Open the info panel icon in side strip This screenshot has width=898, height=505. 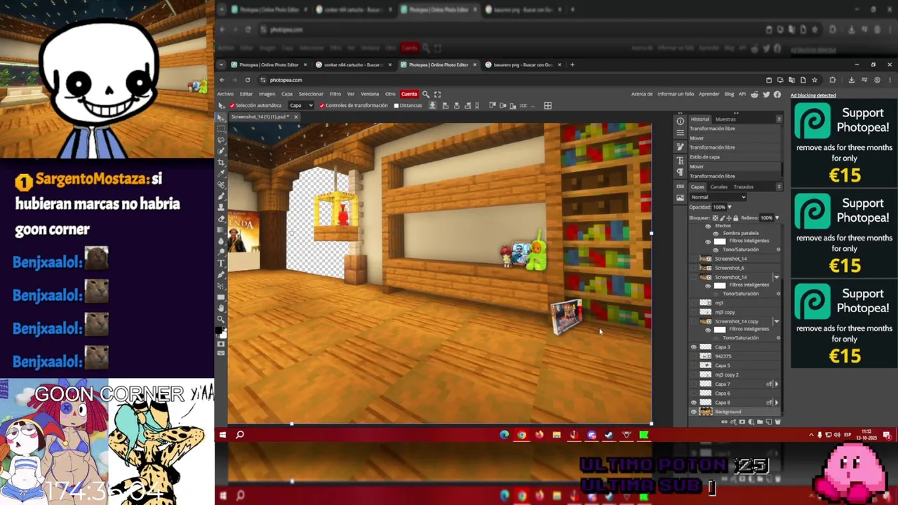tap(680, 121)
